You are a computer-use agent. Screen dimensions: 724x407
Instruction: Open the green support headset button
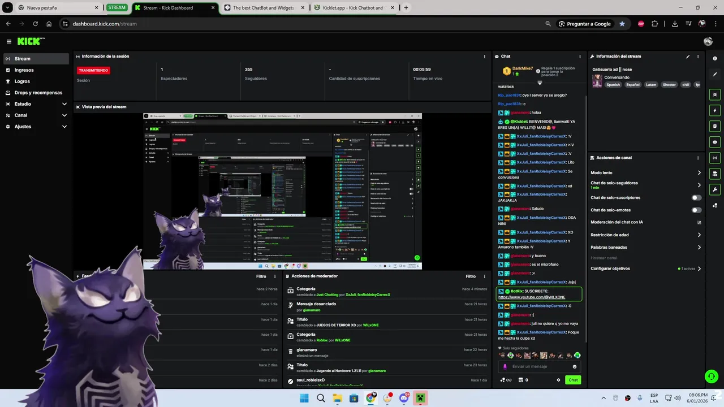pos(711,376)
